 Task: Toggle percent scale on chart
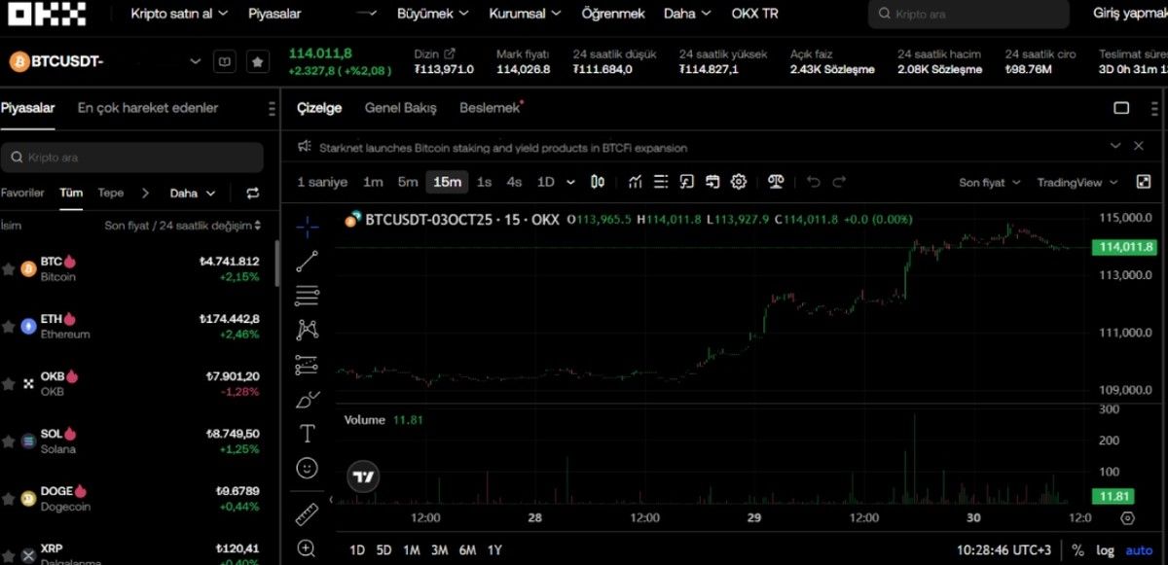tap(1077, 550)
